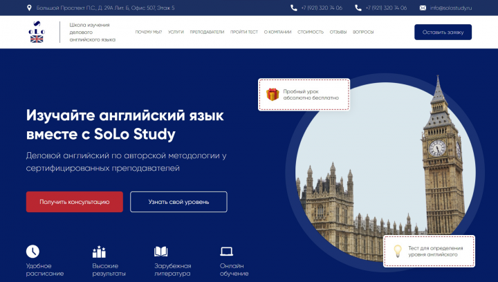Click the clock icon above Удобное расписание
Image resolution: width=498 pixels, height=282 pixels.
(x=33, y=251)
